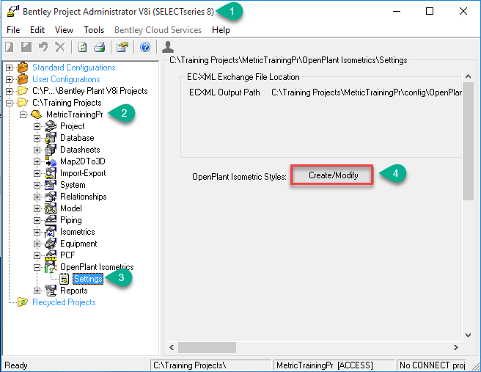The width and height of the screenshot is (481, 372).
Task: Click the ECXML Output Path value field
Action: pos(367,92)
